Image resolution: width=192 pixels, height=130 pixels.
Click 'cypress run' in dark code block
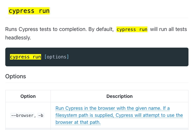[26, 57]
